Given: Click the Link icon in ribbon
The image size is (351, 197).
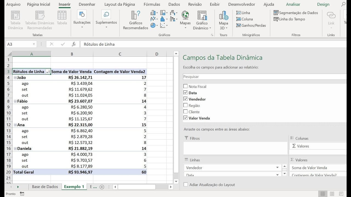Looking at the screenshot, I should 331,15.
